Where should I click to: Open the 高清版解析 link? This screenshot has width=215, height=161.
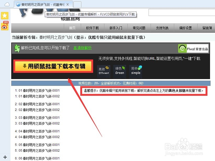pos(83,48)
